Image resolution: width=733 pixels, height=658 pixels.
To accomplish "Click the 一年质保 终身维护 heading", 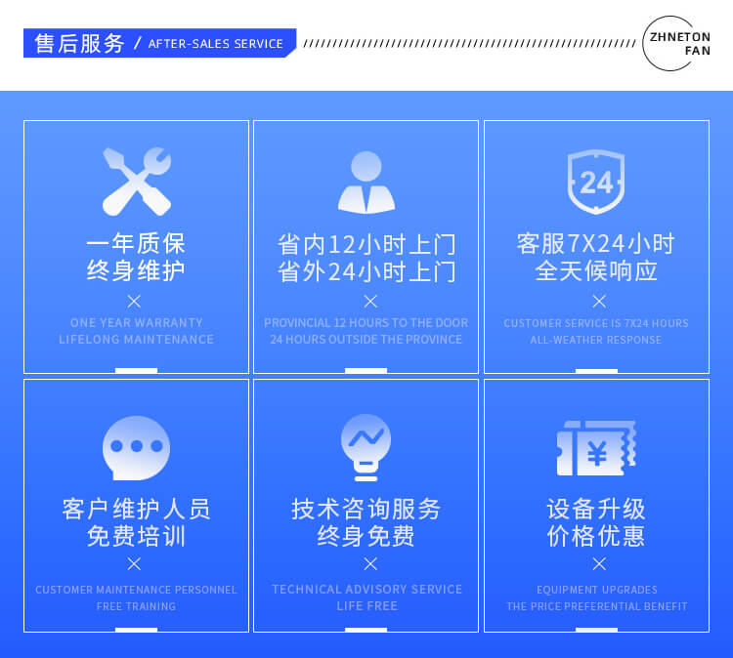I will [136, 257].
